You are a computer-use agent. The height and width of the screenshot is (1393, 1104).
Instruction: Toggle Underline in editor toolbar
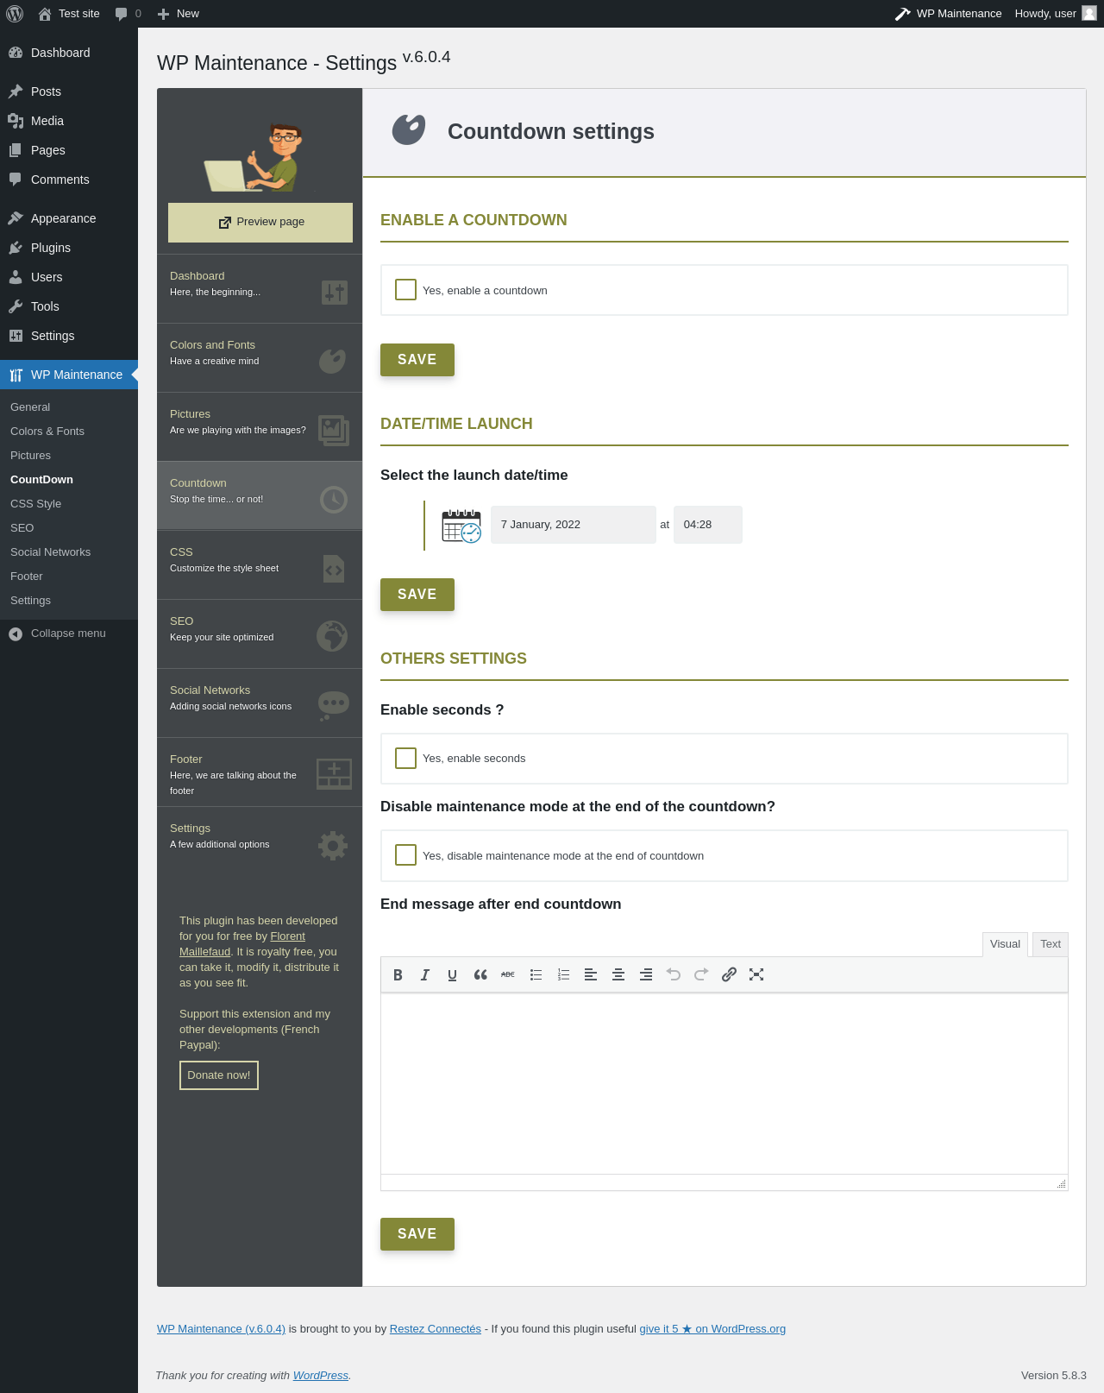[453, 974]
